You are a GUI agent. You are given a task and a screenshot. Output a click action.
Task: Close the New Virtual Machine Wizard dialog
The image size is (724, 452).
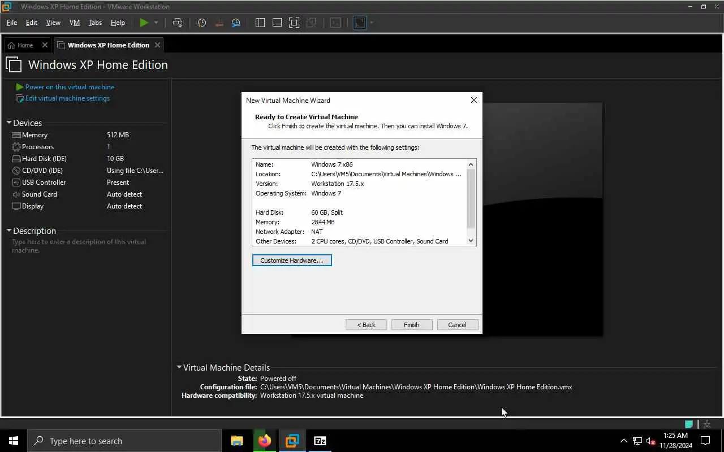pyautogui.click(x=474, y=100)
